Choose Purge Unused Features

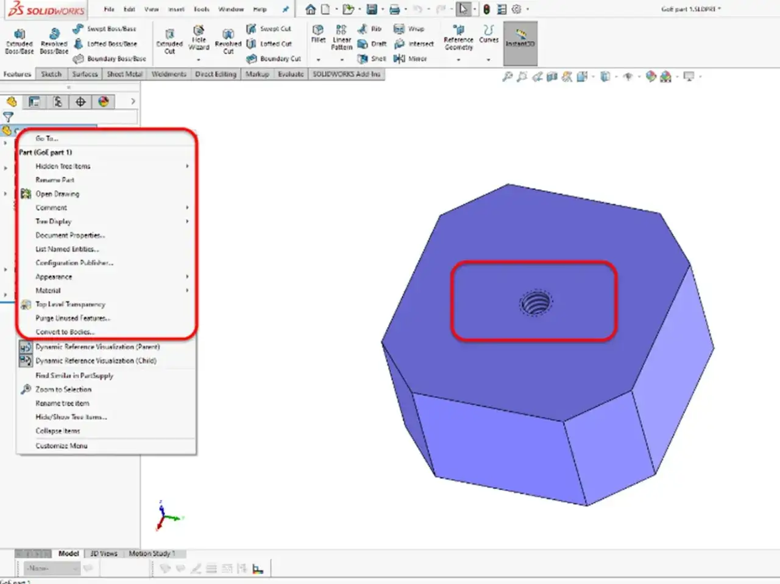[x=73, y=318]
